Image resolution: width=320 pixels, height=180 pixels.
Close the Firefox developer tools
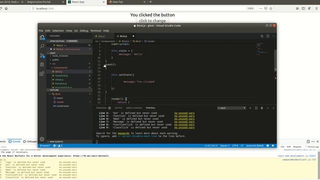317,141
